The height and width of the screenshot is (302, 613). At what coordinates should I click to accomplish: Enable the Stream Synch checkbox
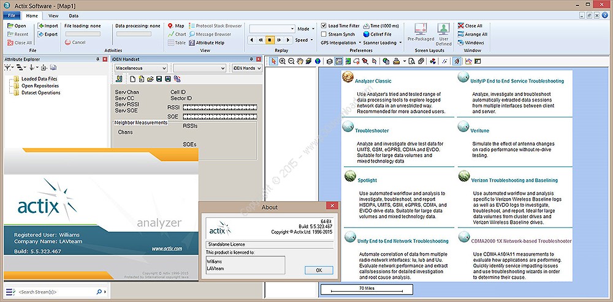pyautogui.click(x=324, y=34)
